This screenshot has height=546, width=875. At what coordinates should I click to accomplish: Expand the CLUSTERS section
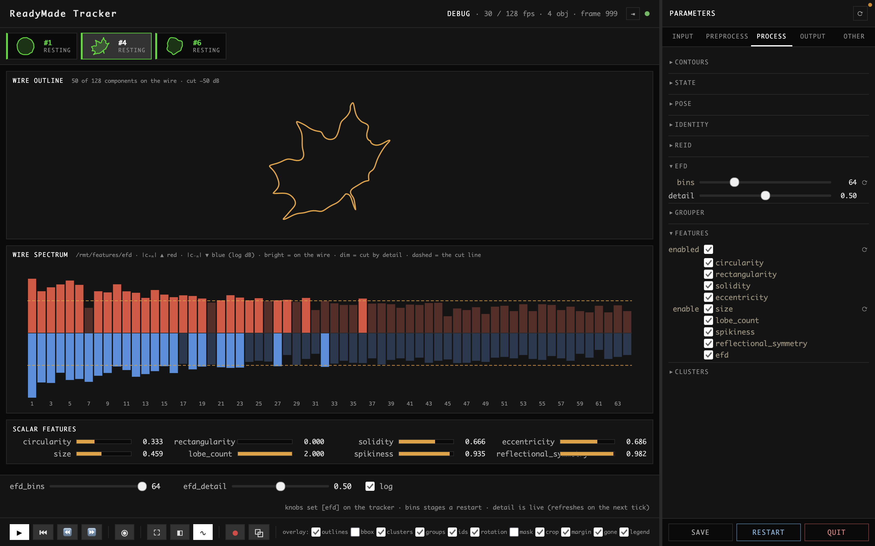click(x=768, y=372)
